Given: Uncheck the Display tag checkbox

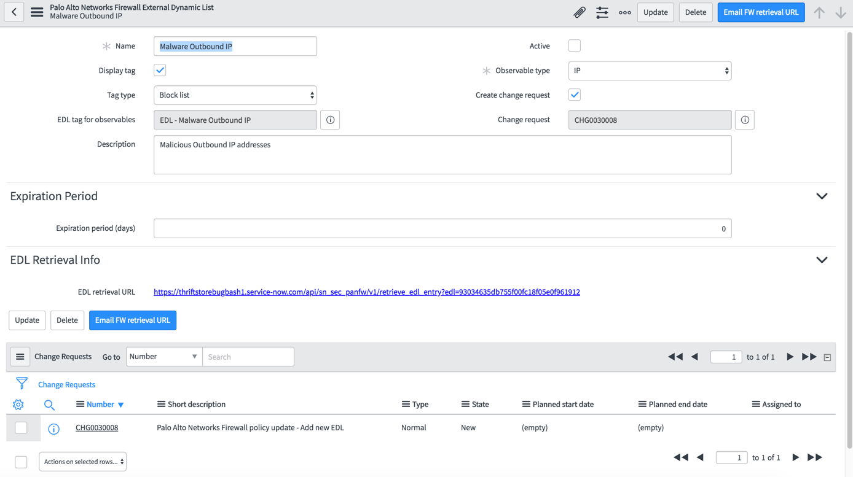Looking at the screenshot, I should (x=160, y=70).
